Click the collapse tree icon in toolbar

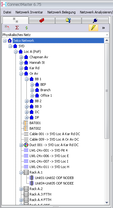click(7, 28)
